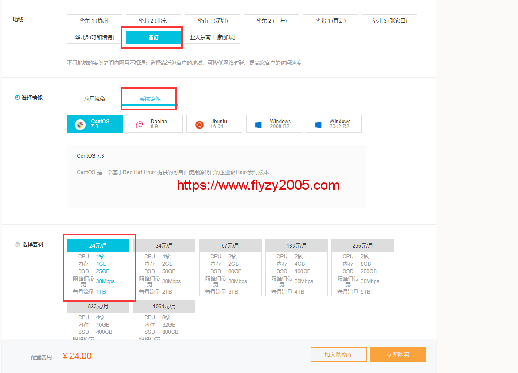Click 80GB SSD value in 67元 plan
The width and height of the screenshot is (518, 373).
235,271
